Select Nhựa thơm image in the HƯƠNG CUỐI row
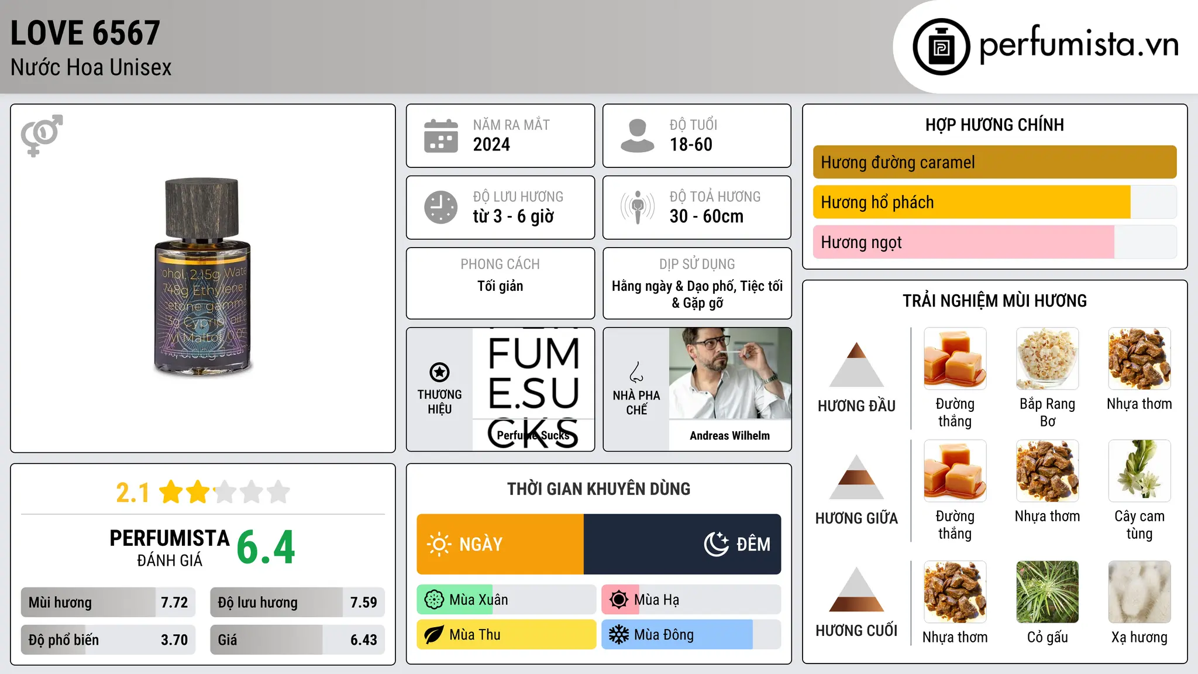Viewport: 1198px width, 674px height. coord(955,592)
